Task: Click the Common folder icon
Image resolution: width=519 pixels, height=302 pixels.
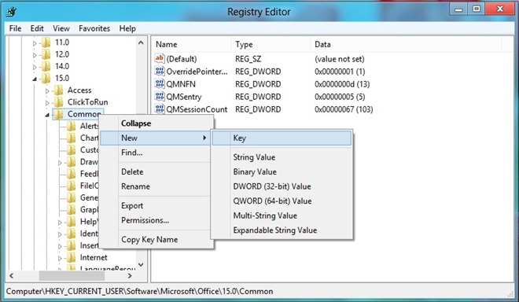Action: point(59,114)
